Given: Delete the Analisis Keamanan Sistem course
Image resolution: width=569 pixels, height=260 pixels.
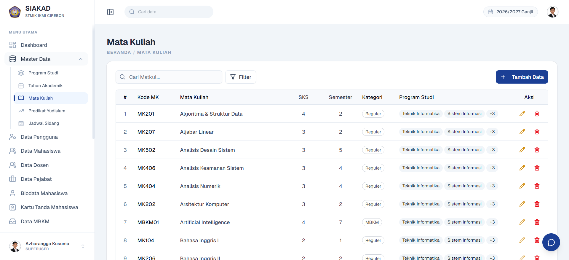Looking at the screenshot, I should click(x=537, y=168).
